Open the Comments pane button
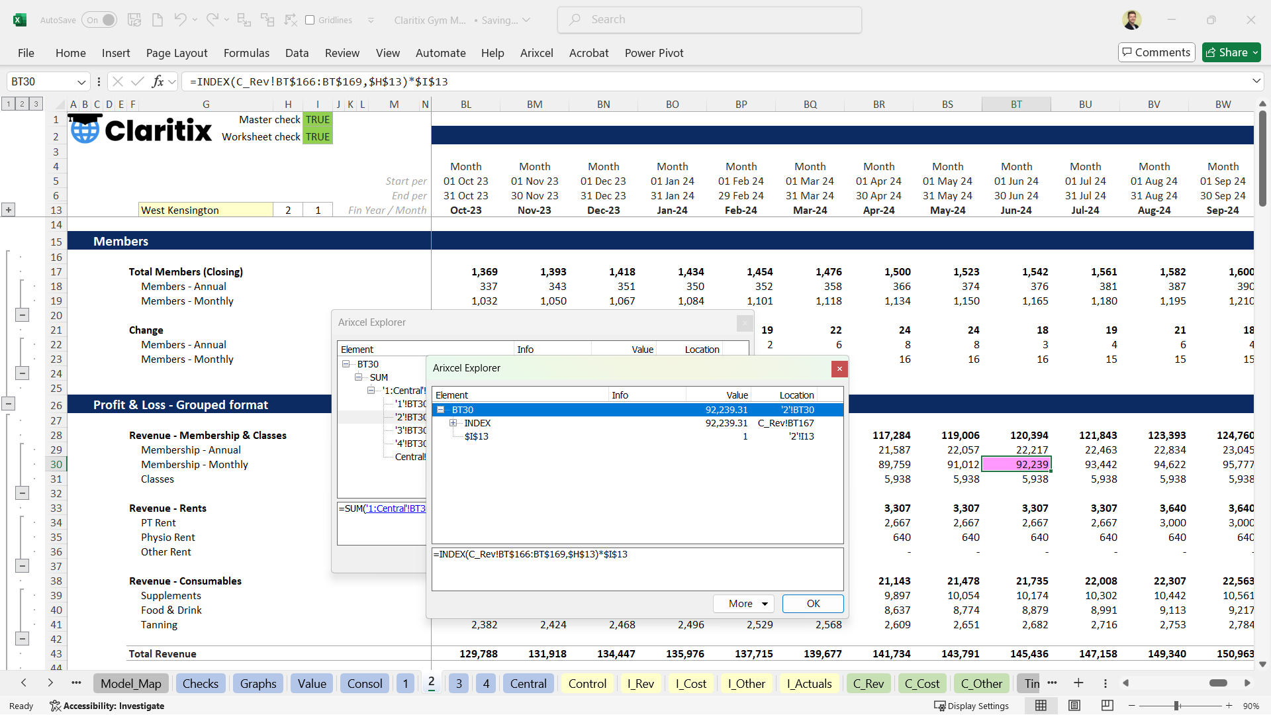The height and width of the screenshot is (715, 1271). coord(1156,52)
